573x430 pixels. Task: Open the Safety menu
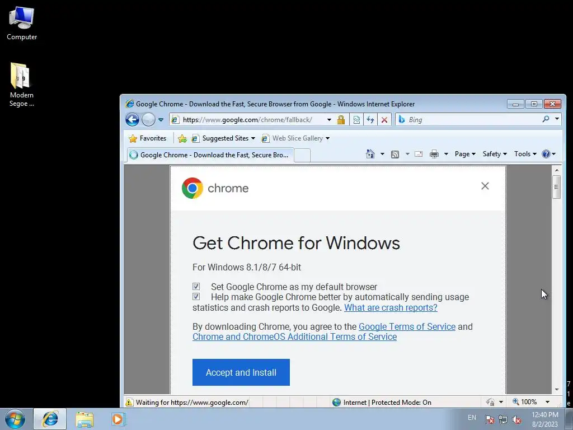coord(495,154)
